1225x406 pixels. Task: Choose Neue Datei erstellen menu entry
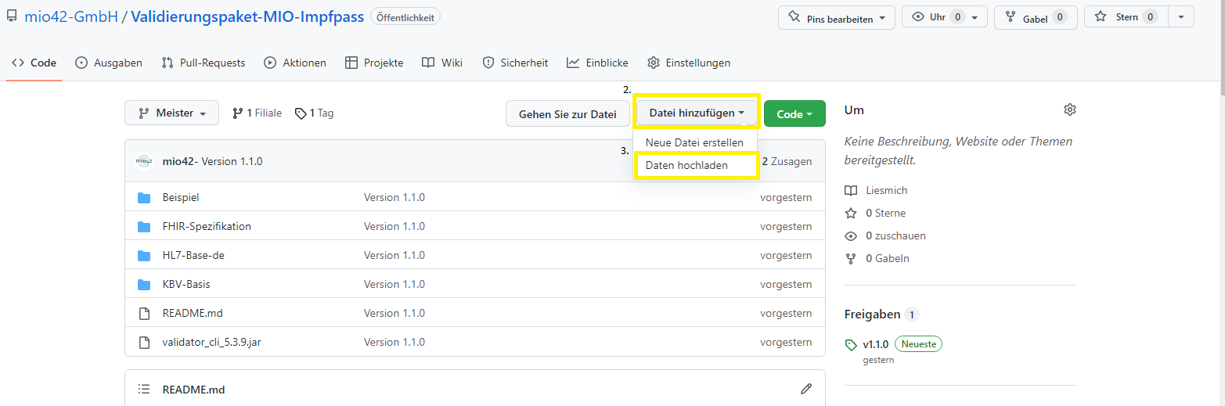click(x=694, y=142)
